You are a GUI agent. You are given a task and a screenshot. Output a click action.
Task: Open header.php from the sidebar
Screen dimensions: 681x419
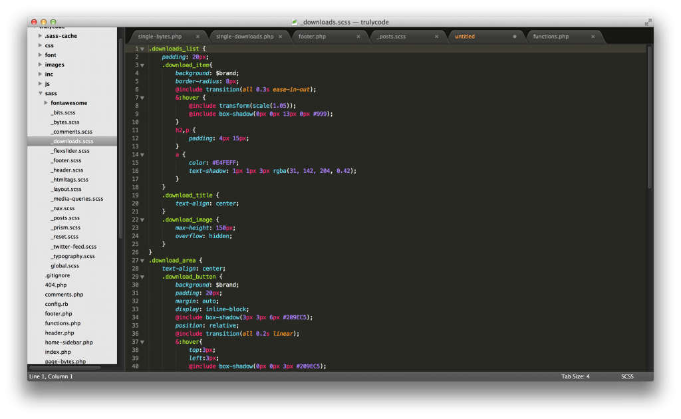59,332
